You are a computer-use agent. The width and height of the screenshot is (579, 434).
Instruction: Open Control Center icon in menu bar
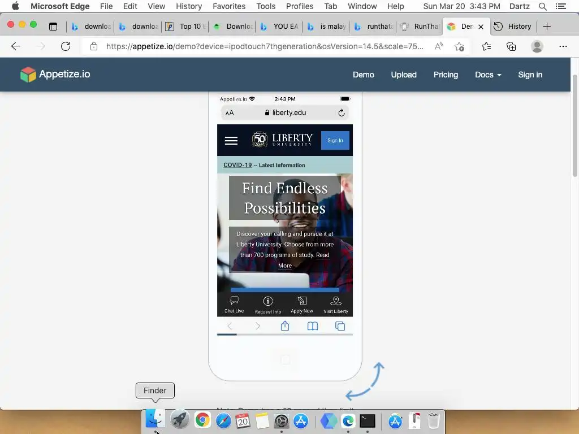coord(560,6)
